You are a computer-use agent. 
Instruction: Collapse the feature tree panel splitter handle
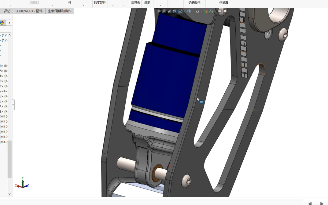(x=13, y=105)
